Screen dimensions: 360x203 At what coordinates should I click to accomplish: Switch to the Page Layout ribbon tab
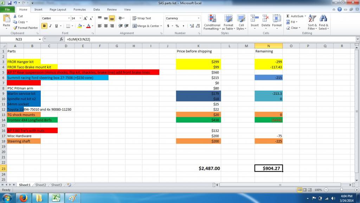(x=58, y=9)
